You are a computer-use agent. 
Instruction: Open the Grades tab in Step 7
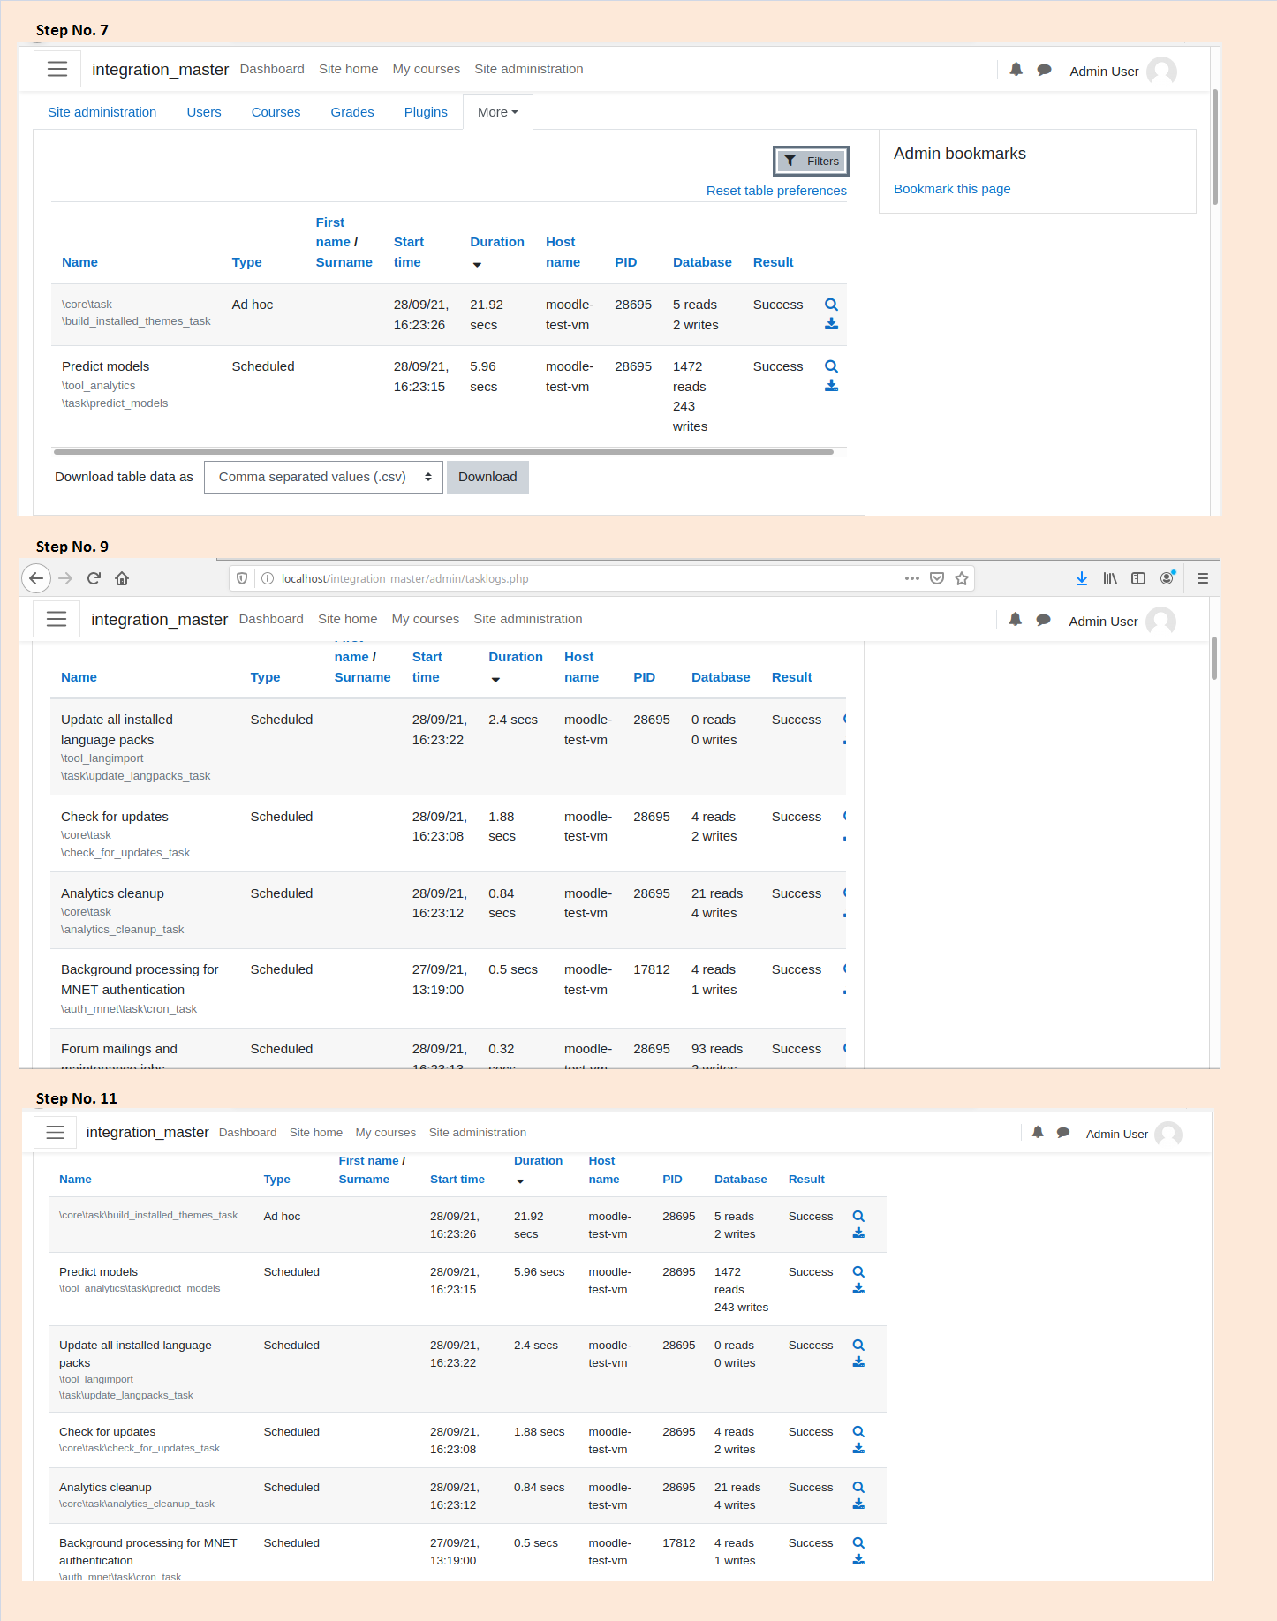352,112
